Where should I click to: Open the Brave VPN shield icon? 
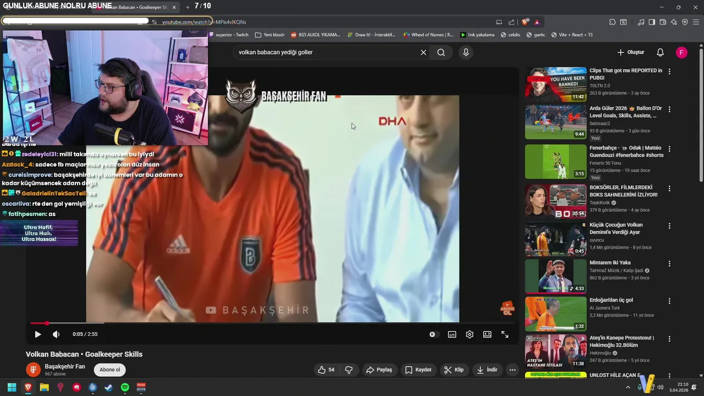[685, 22]
